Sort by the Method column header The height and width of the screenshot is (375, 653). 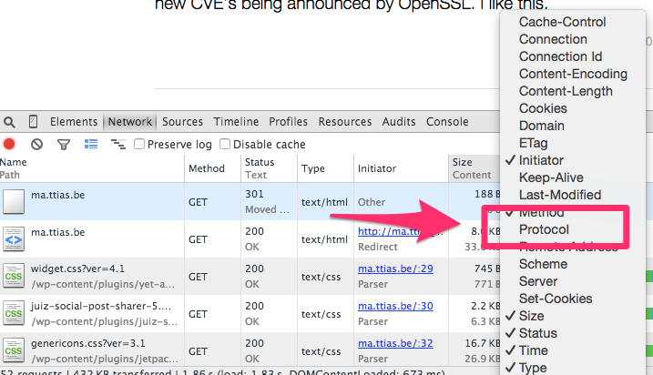(x=212, y=168)
